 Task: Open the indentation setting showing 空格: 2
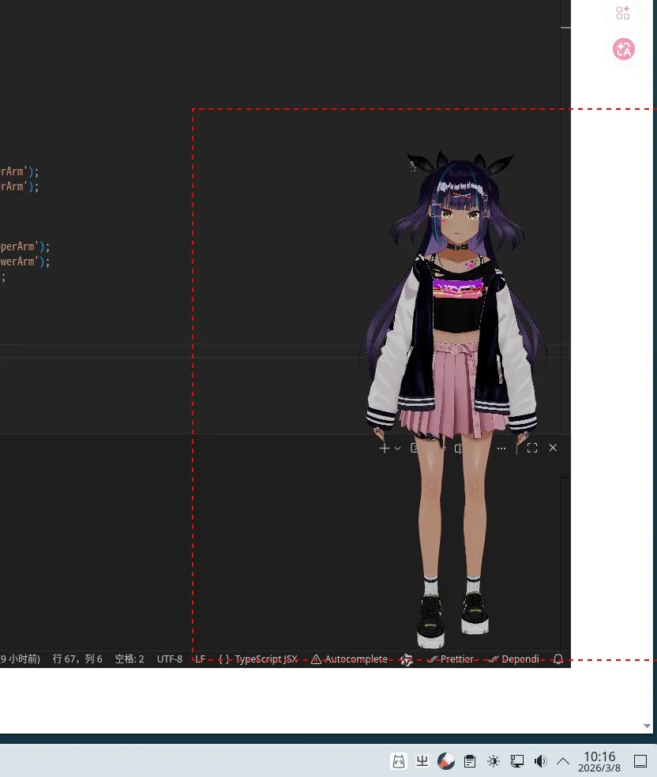click(x=130, y=659)
